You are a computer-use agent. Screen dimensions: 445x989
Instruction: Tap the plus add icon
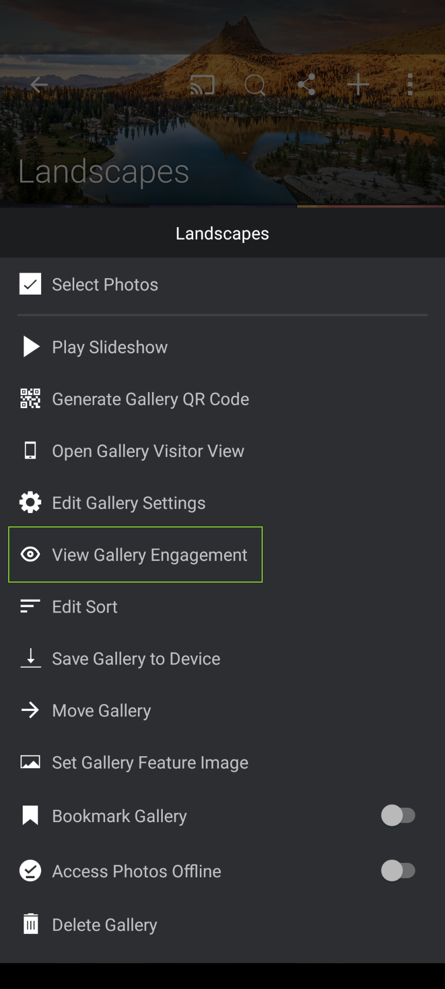[358, 84]
